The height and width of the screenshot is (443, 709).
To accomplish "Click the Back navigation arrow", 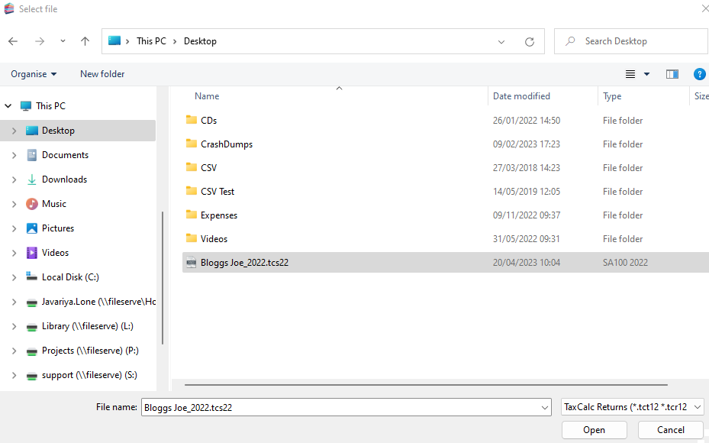I will (x=13, y=41).
